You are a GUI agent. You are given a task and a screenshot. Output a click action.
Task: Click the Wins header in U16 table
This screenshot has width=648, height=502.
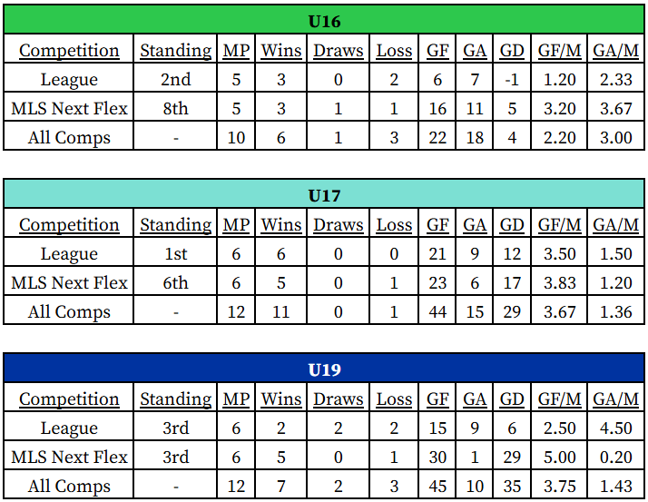281,51
